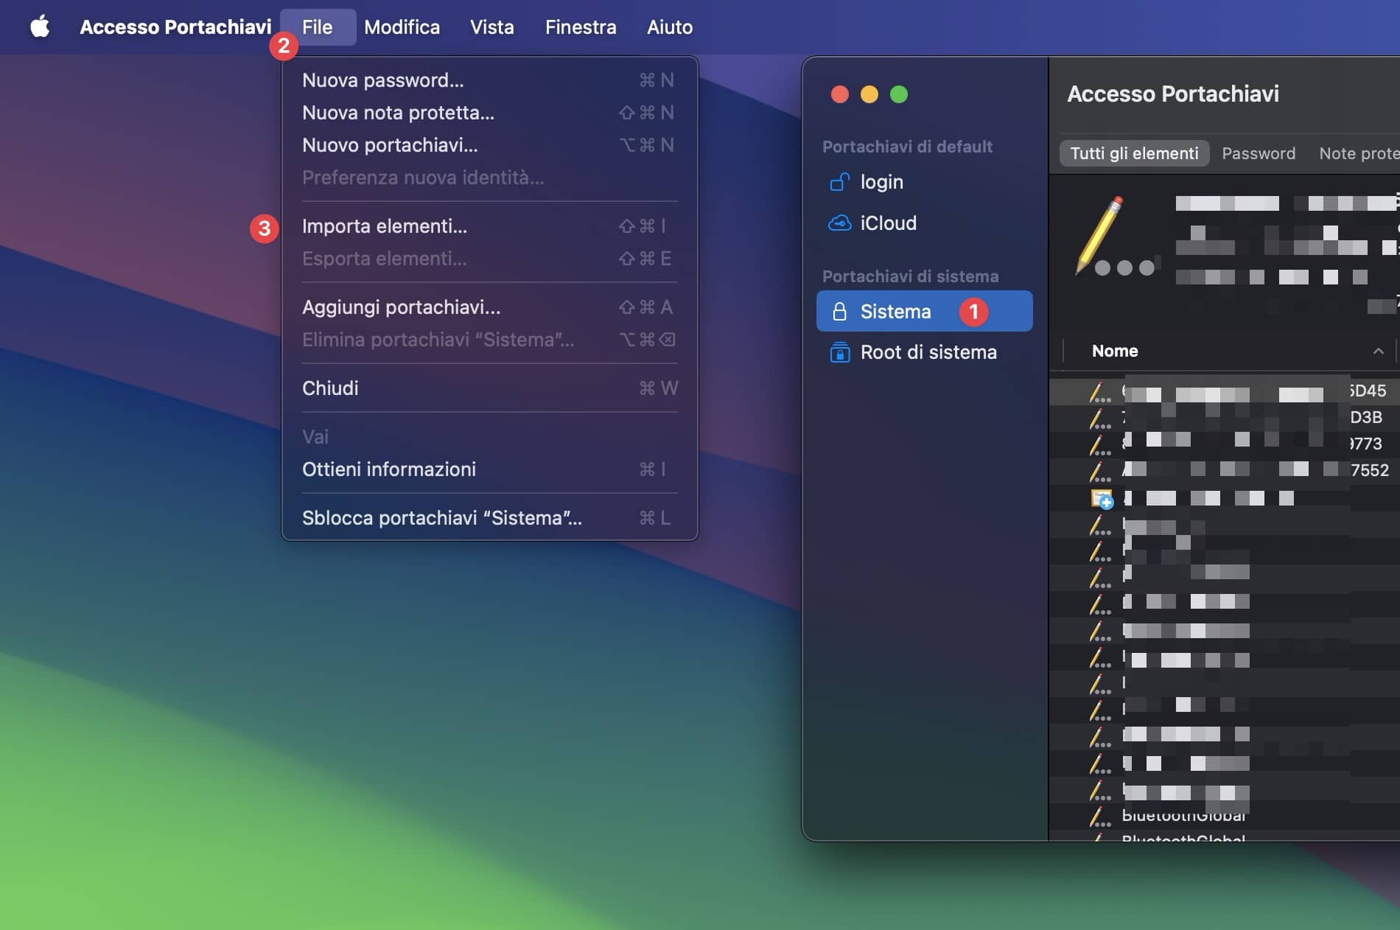The height and width of the screenshot is (930, 1400).
Task: Switch to Tutti gli elementi tab
Action: (x=1134, y=153)
